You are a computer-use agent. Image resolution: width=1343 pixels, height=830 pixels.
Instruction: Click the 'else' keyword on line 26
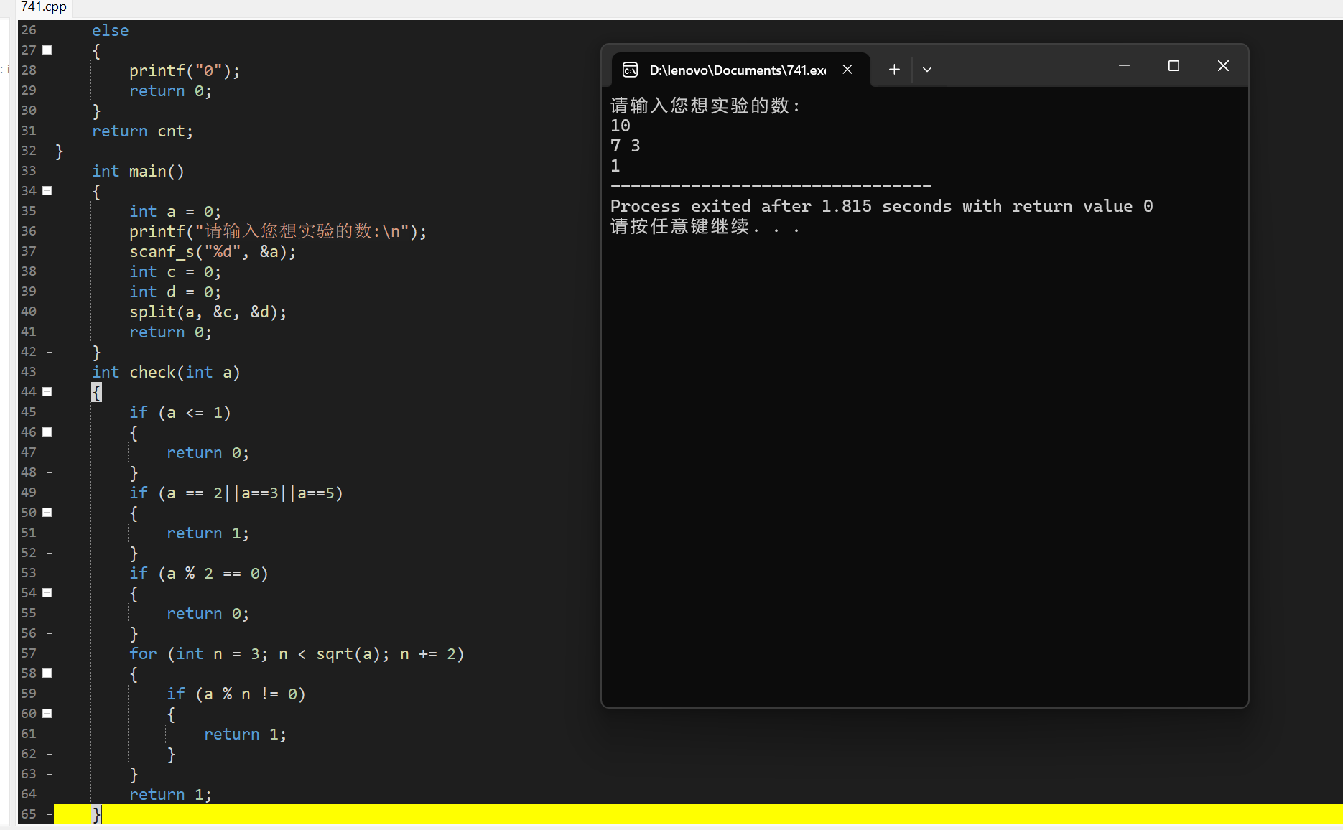click(x=111, y=31)
